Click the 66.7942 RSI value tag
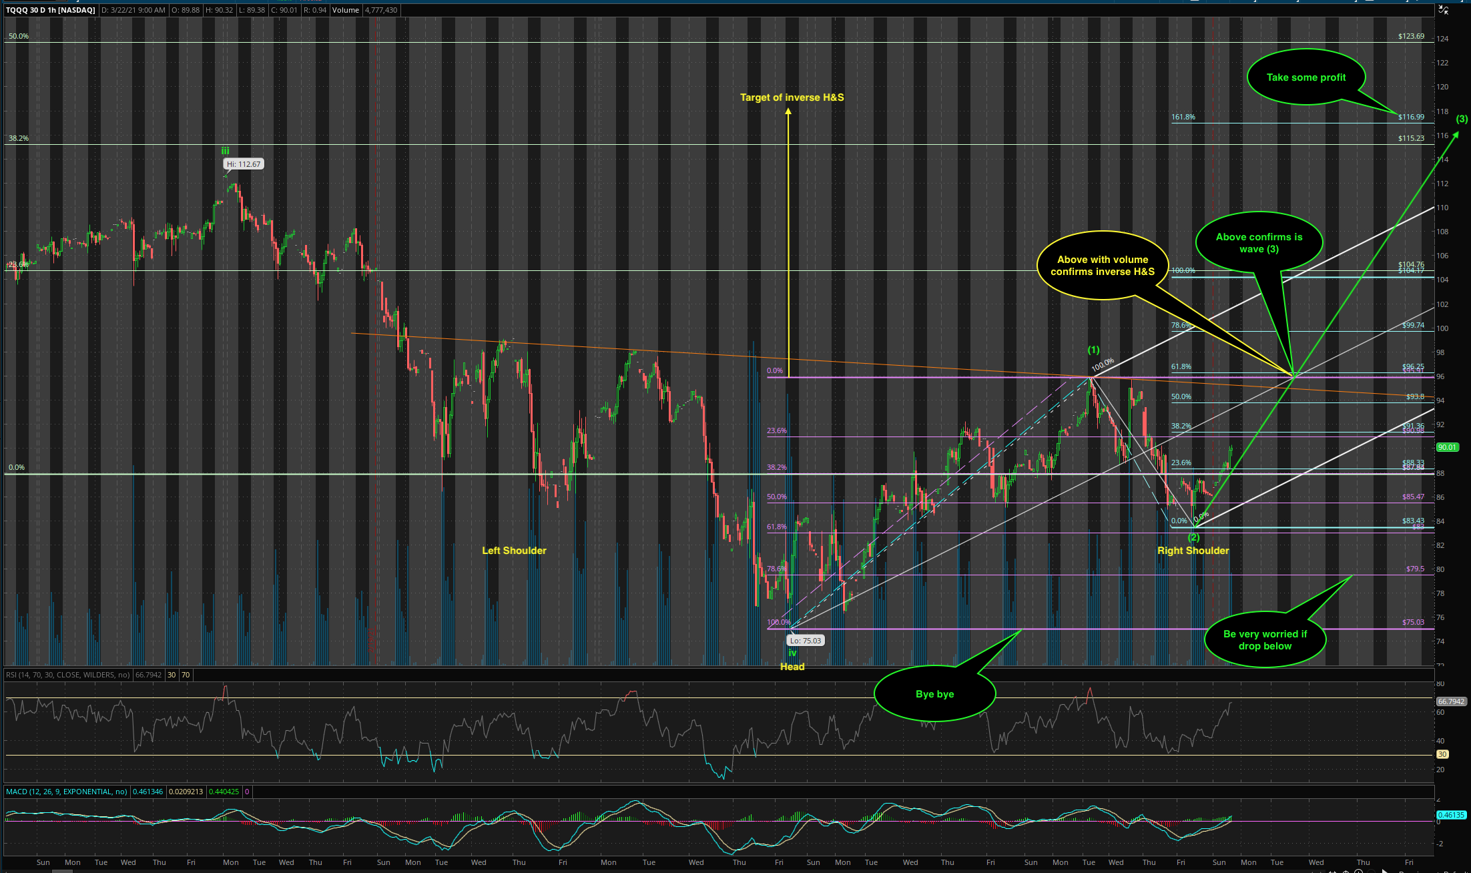 1450,701
